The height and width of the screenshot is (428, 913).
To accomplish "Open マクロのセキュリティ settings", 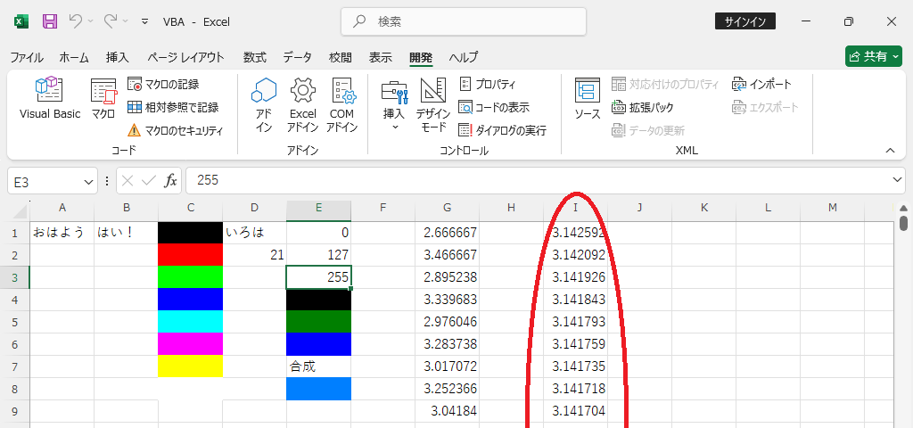I will click(x=176, y=130).
